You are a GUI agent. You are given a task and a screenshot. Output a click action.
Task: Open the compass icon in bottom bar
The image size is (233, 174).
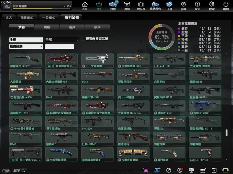tap(169, 170)
